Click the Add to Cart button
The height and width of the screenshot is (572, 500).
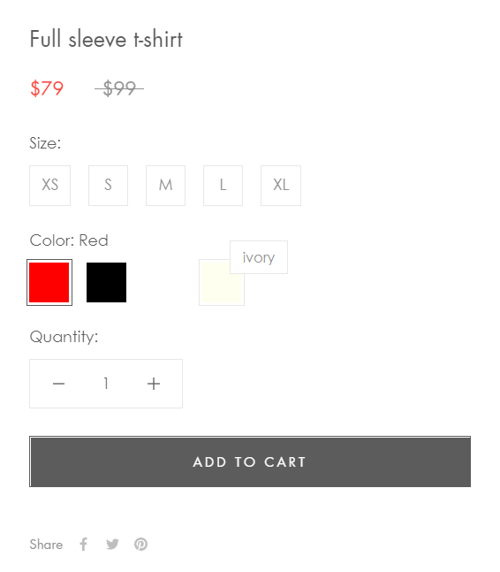pos(250,461)
